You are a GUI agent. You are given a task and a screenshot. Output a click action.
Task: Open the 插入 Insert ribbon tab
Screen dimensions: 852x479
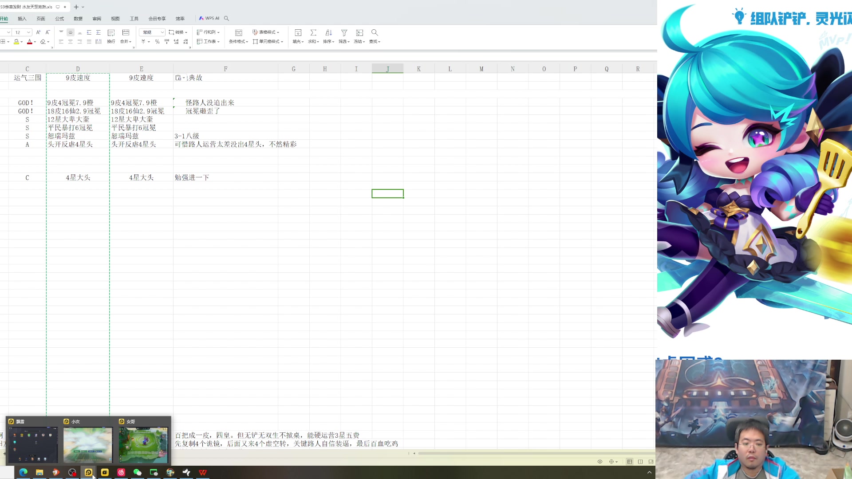(22, 19)
